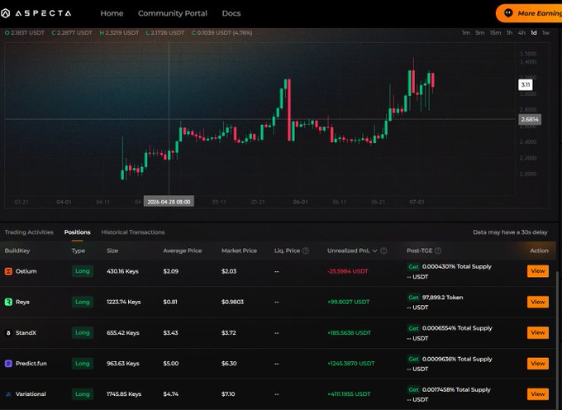Screen dimensions: 562x410
Task: Sort by Unrealized PnL dropdown arrow
Action: [x=374, y=250]
